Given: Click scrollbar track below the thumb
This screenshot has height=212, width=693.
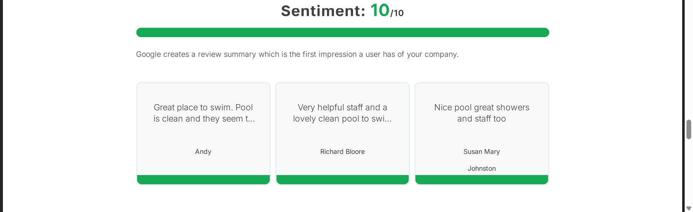Looking at the screenshot, I should [689, 173].
